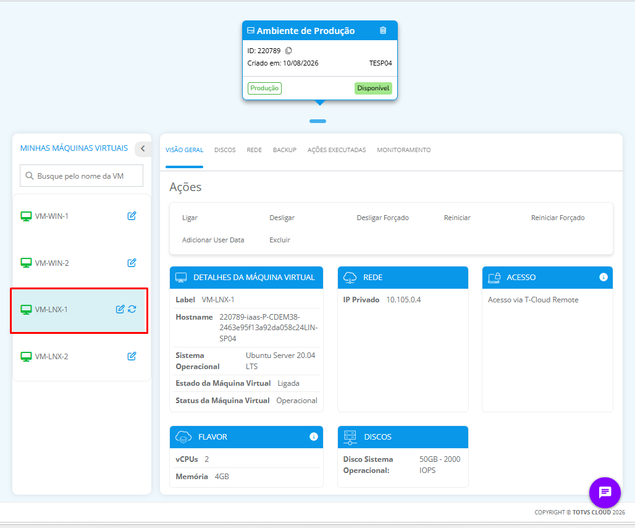
Task: Click the Reiniciar action
Action: [x=457, y=218]
